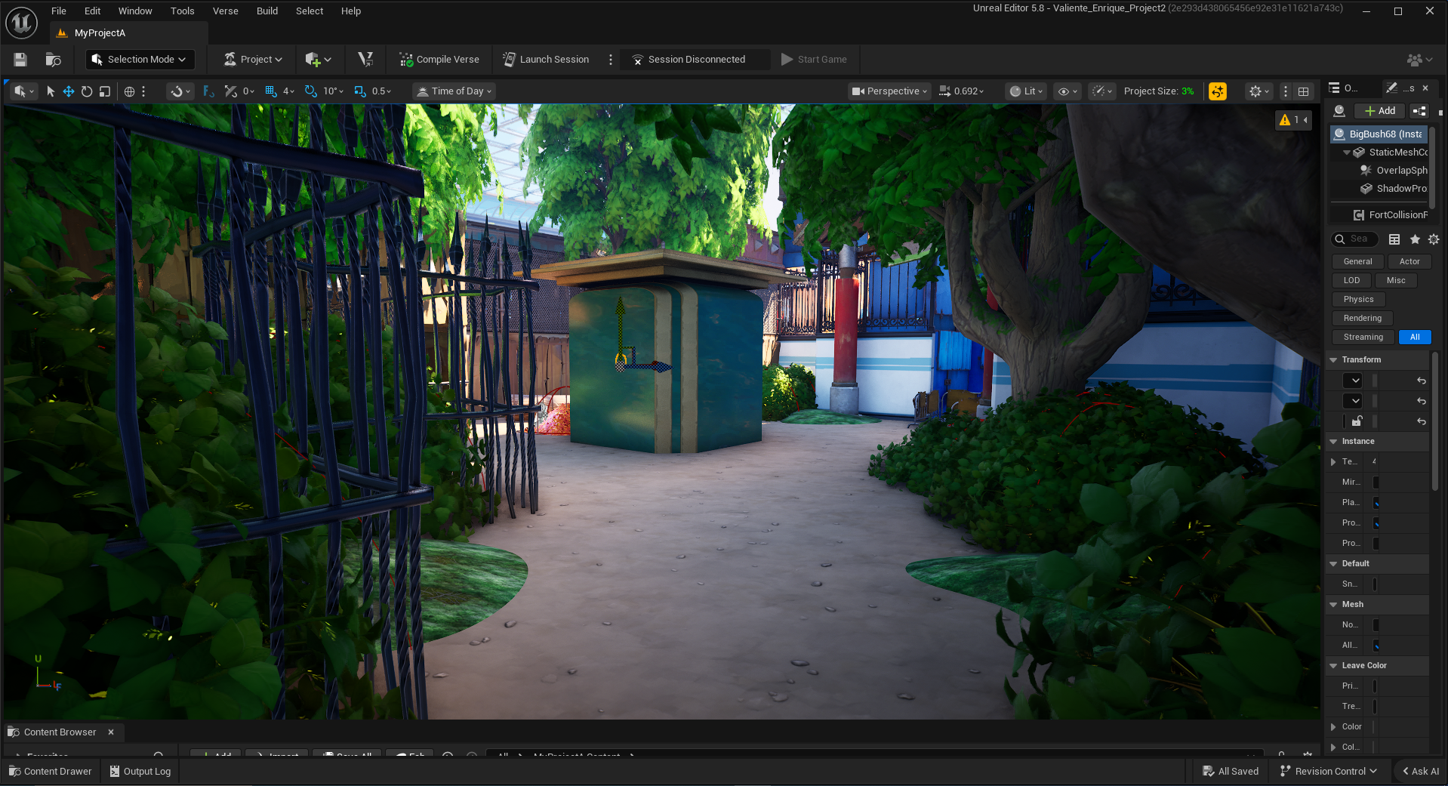Collapse the Transform section
The width and height of the screenshot is (1448, 786).
(1334, 360)
